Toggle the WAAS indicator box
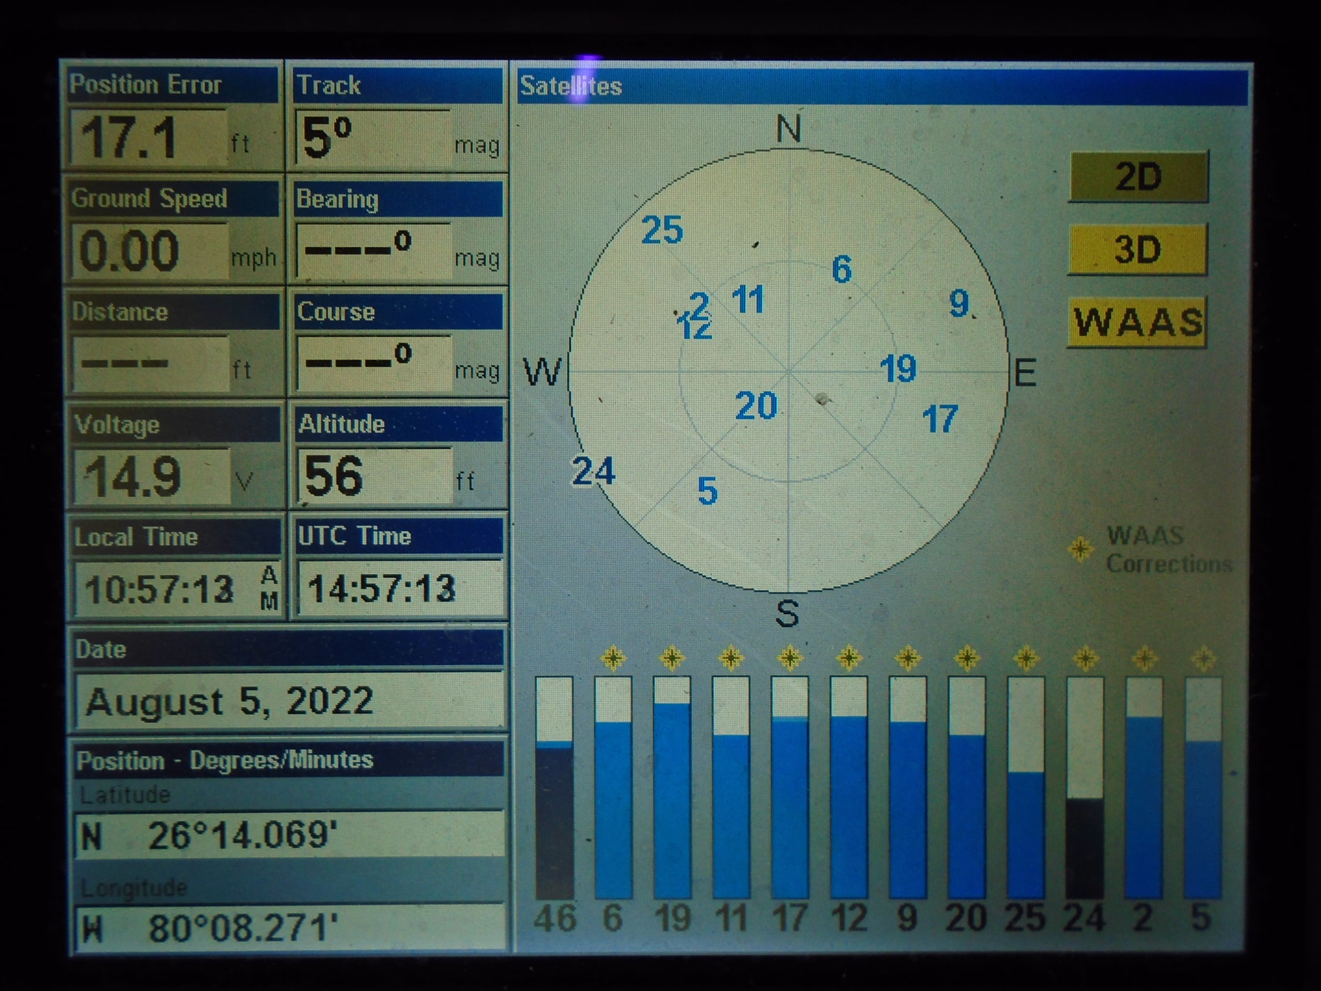Image resolution: width=1321 pixels, height=991 pixels. [1136, 322]
